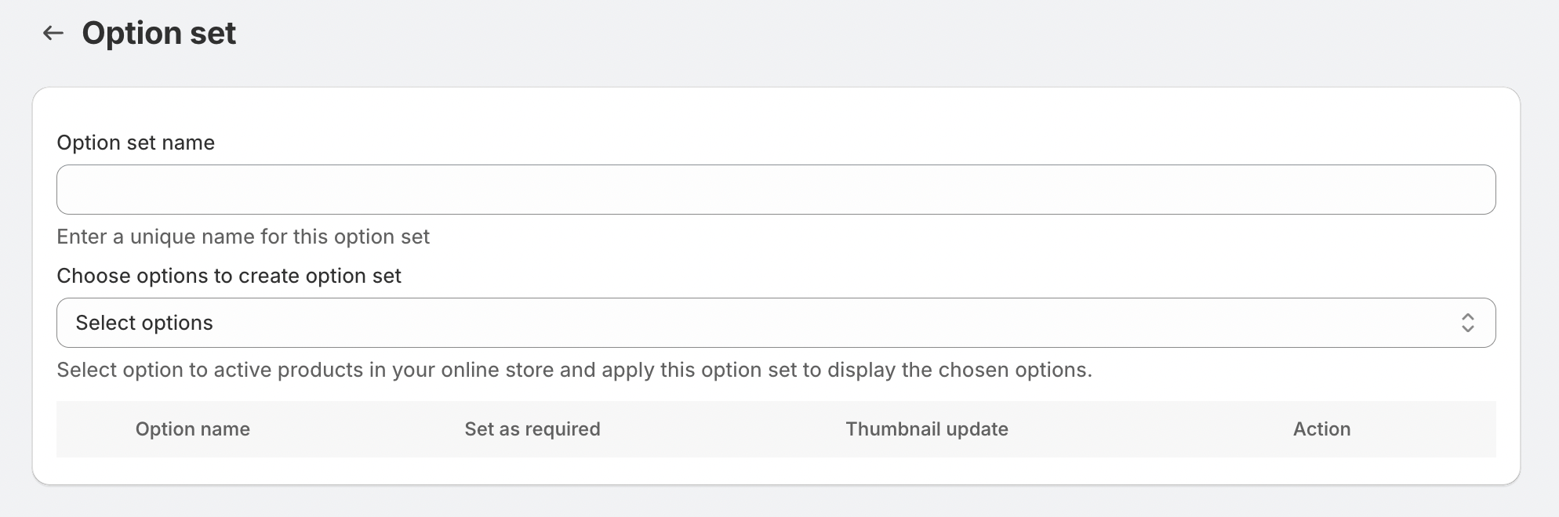Click the 'Thumbnail update' column header

pos(927,429)
